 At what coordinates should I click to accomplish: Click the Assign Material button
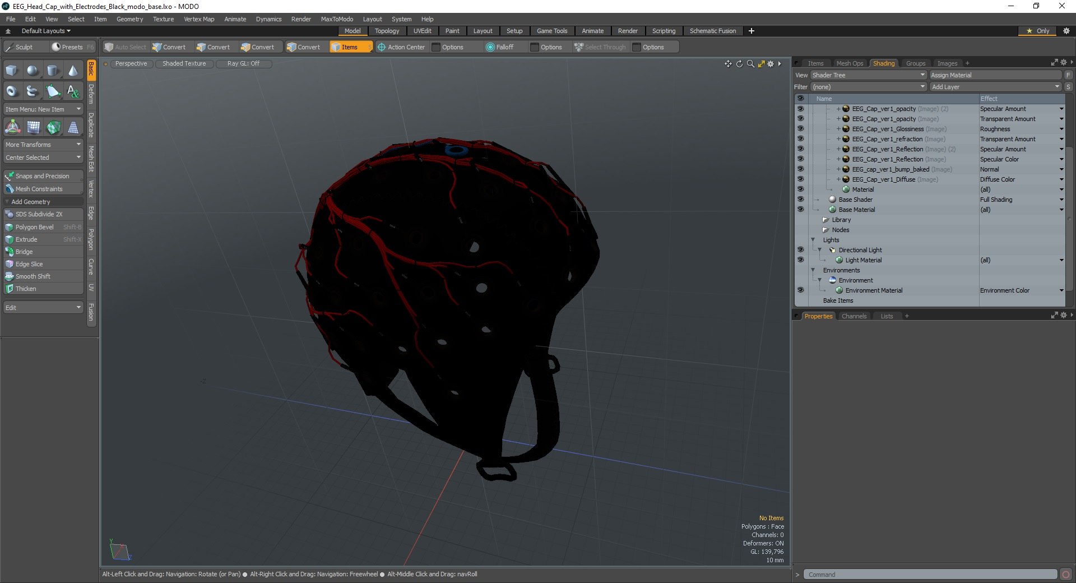[995, 75]
